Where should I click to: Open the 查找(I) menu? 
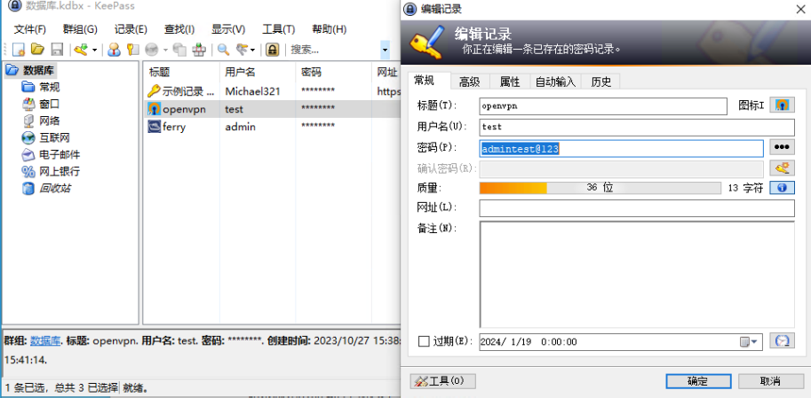click(x=179, y=29)
